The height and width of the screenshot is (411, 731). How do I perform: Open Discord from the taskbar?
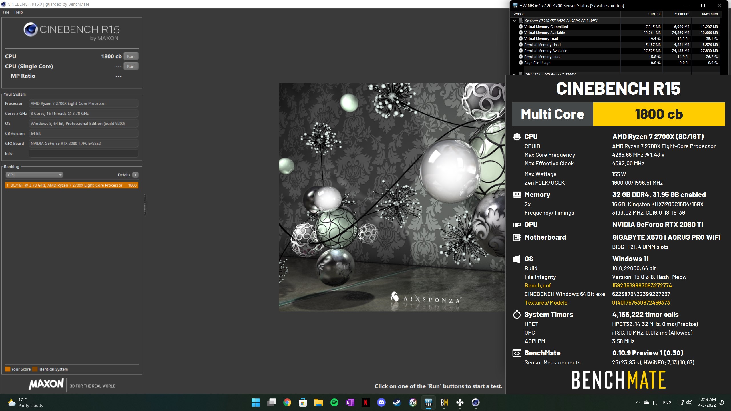(x=381, y=402)
